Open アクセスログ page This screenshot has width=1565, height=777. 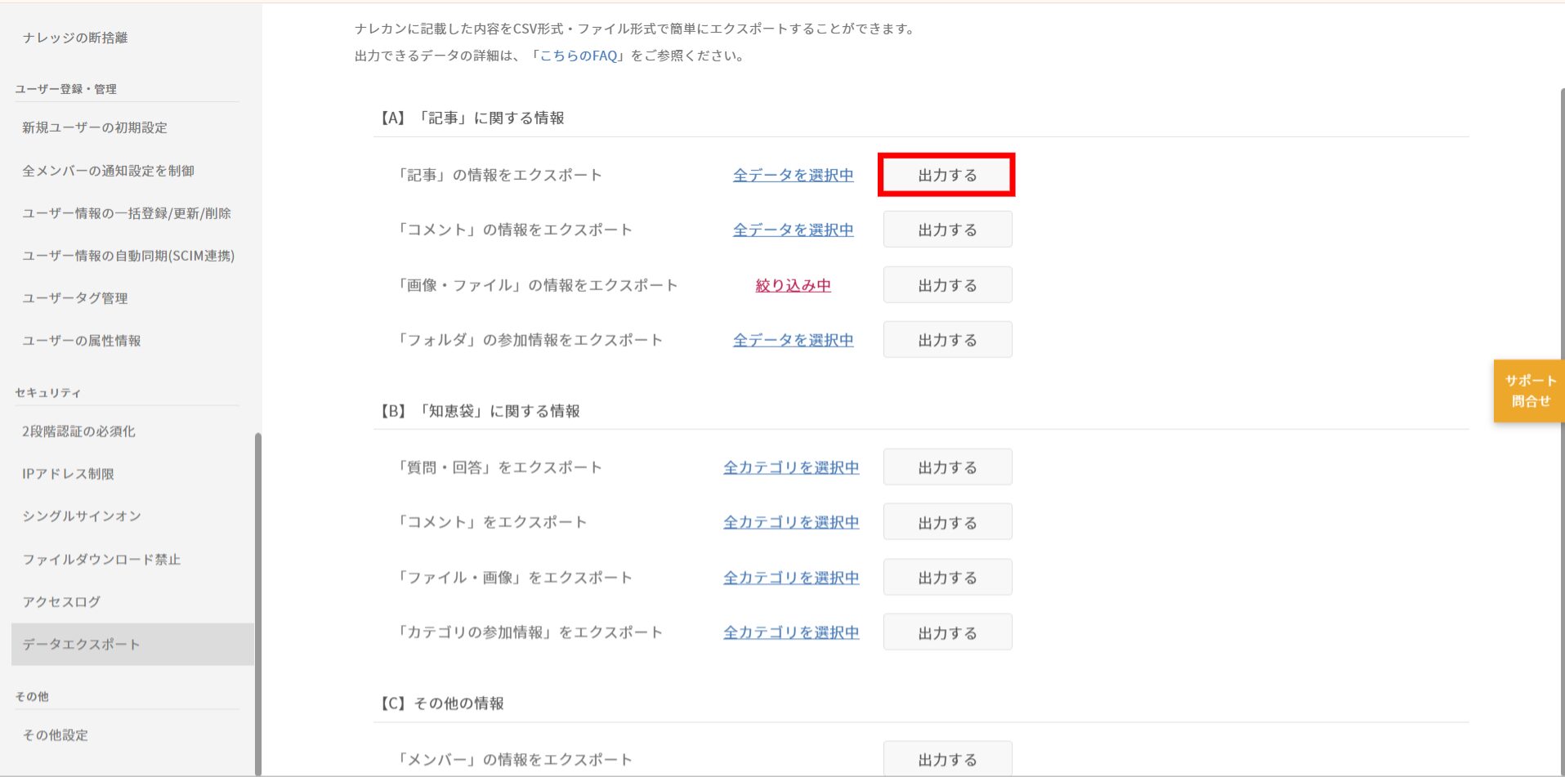click(61, 602)
